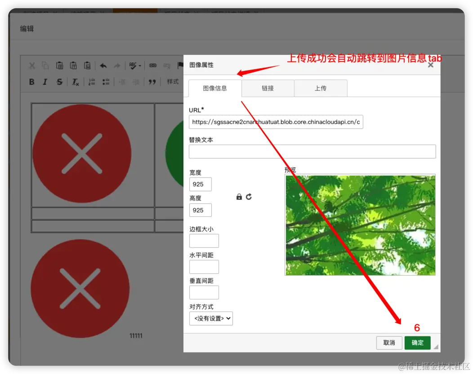Click the dialog resize handle corner
This screenshot has height=374, width=473.
pos(436,347)
